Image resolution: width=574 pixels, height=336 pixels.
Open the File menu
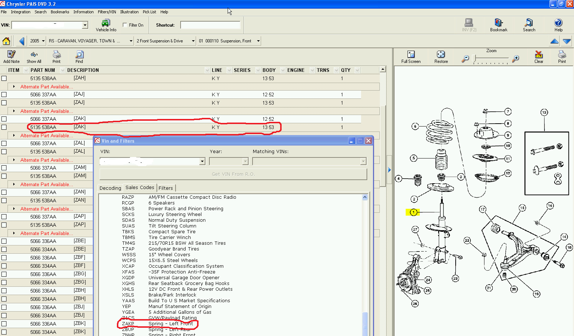(x=4, y=12)
